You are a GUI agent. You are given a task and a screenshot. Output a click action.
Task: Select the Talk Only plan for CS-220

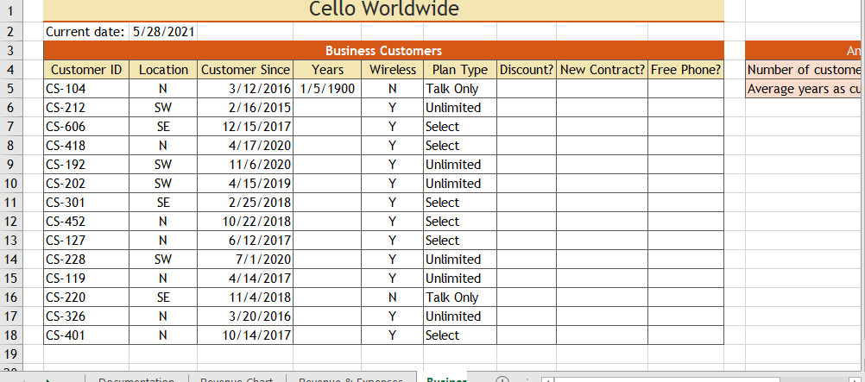click(x=459, y=297)
